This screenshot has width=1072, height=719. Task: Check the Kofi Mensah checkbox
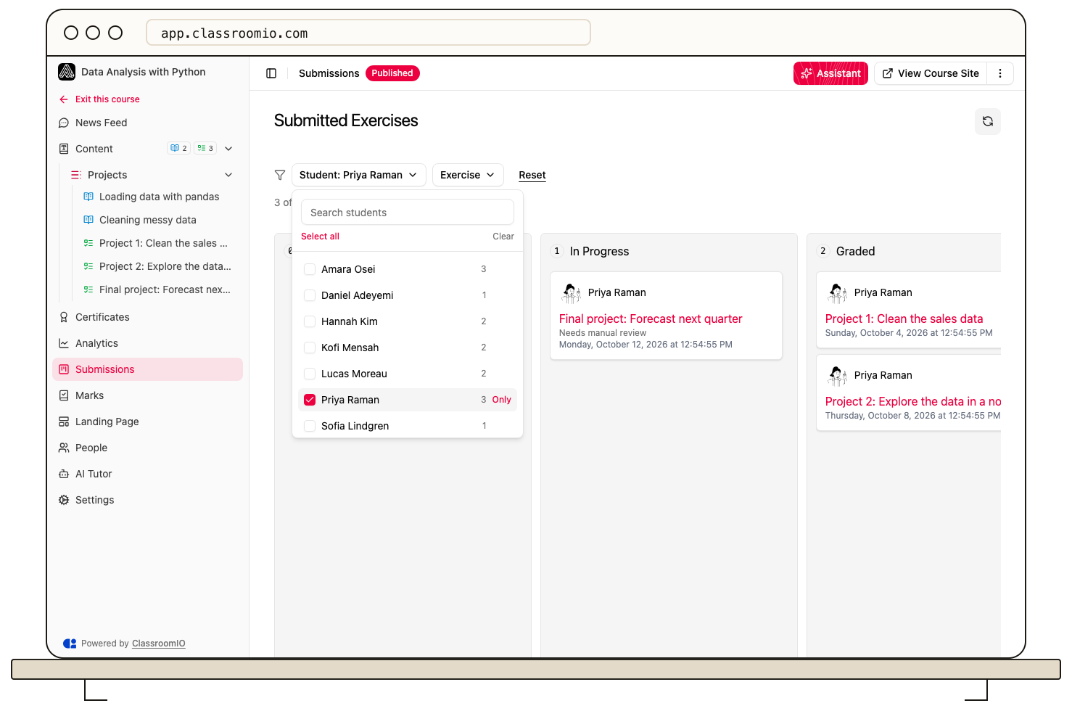pos(310,348)
